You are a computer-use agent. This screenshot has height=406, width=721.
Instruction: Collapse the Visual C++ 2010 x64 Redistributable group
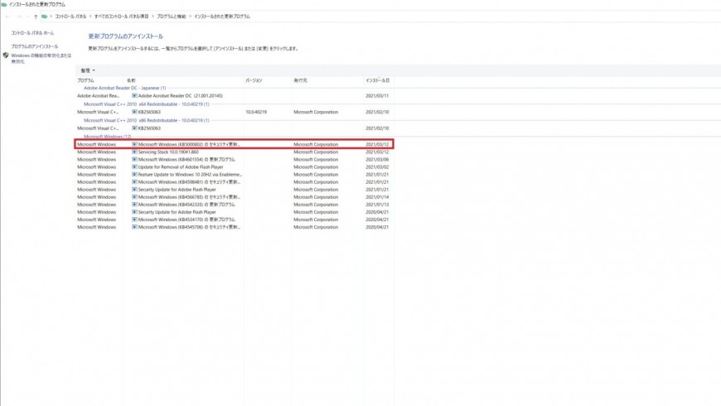click(x=146, y=104)
